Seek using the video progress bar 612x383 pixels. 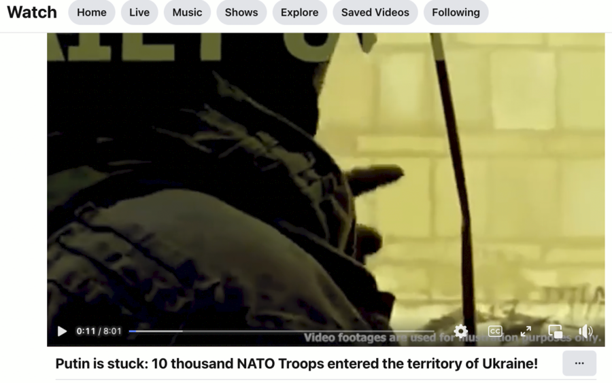pos(282,331)
